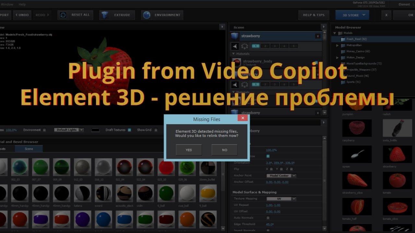Click the branch icon under the top strawberry model
The image size is (415, 233).
pyautogui.click(x=235, y=46)
